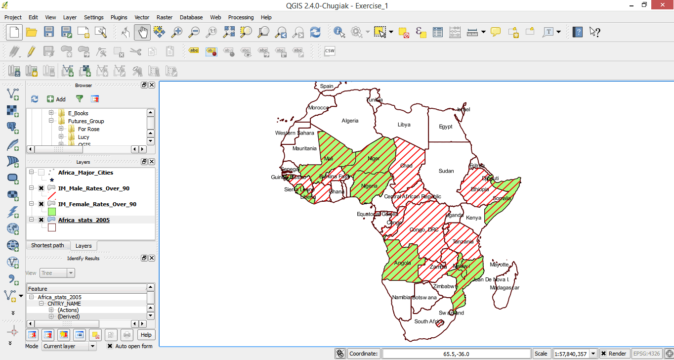674x360 pixels.
Task: Click the coordinate capture crosshair icon
Action: tap(13, 332)
